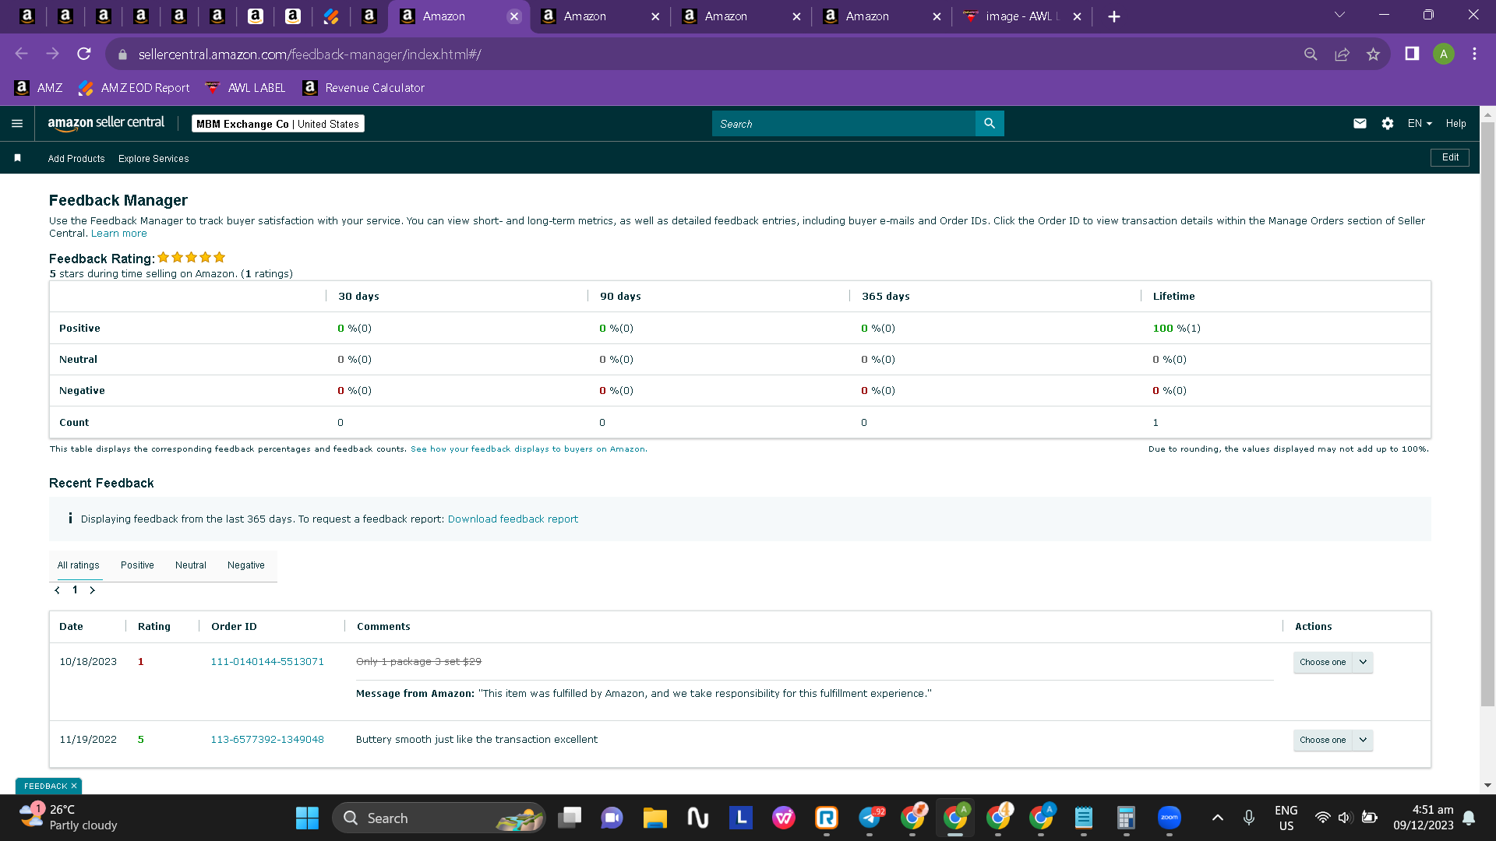Click the browser address bar URL

[309, 55]
